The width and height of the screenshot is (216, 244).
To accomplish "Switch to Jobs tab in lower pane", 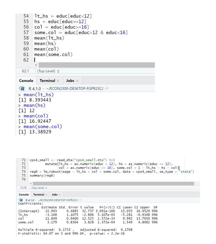I will [55, 195].
